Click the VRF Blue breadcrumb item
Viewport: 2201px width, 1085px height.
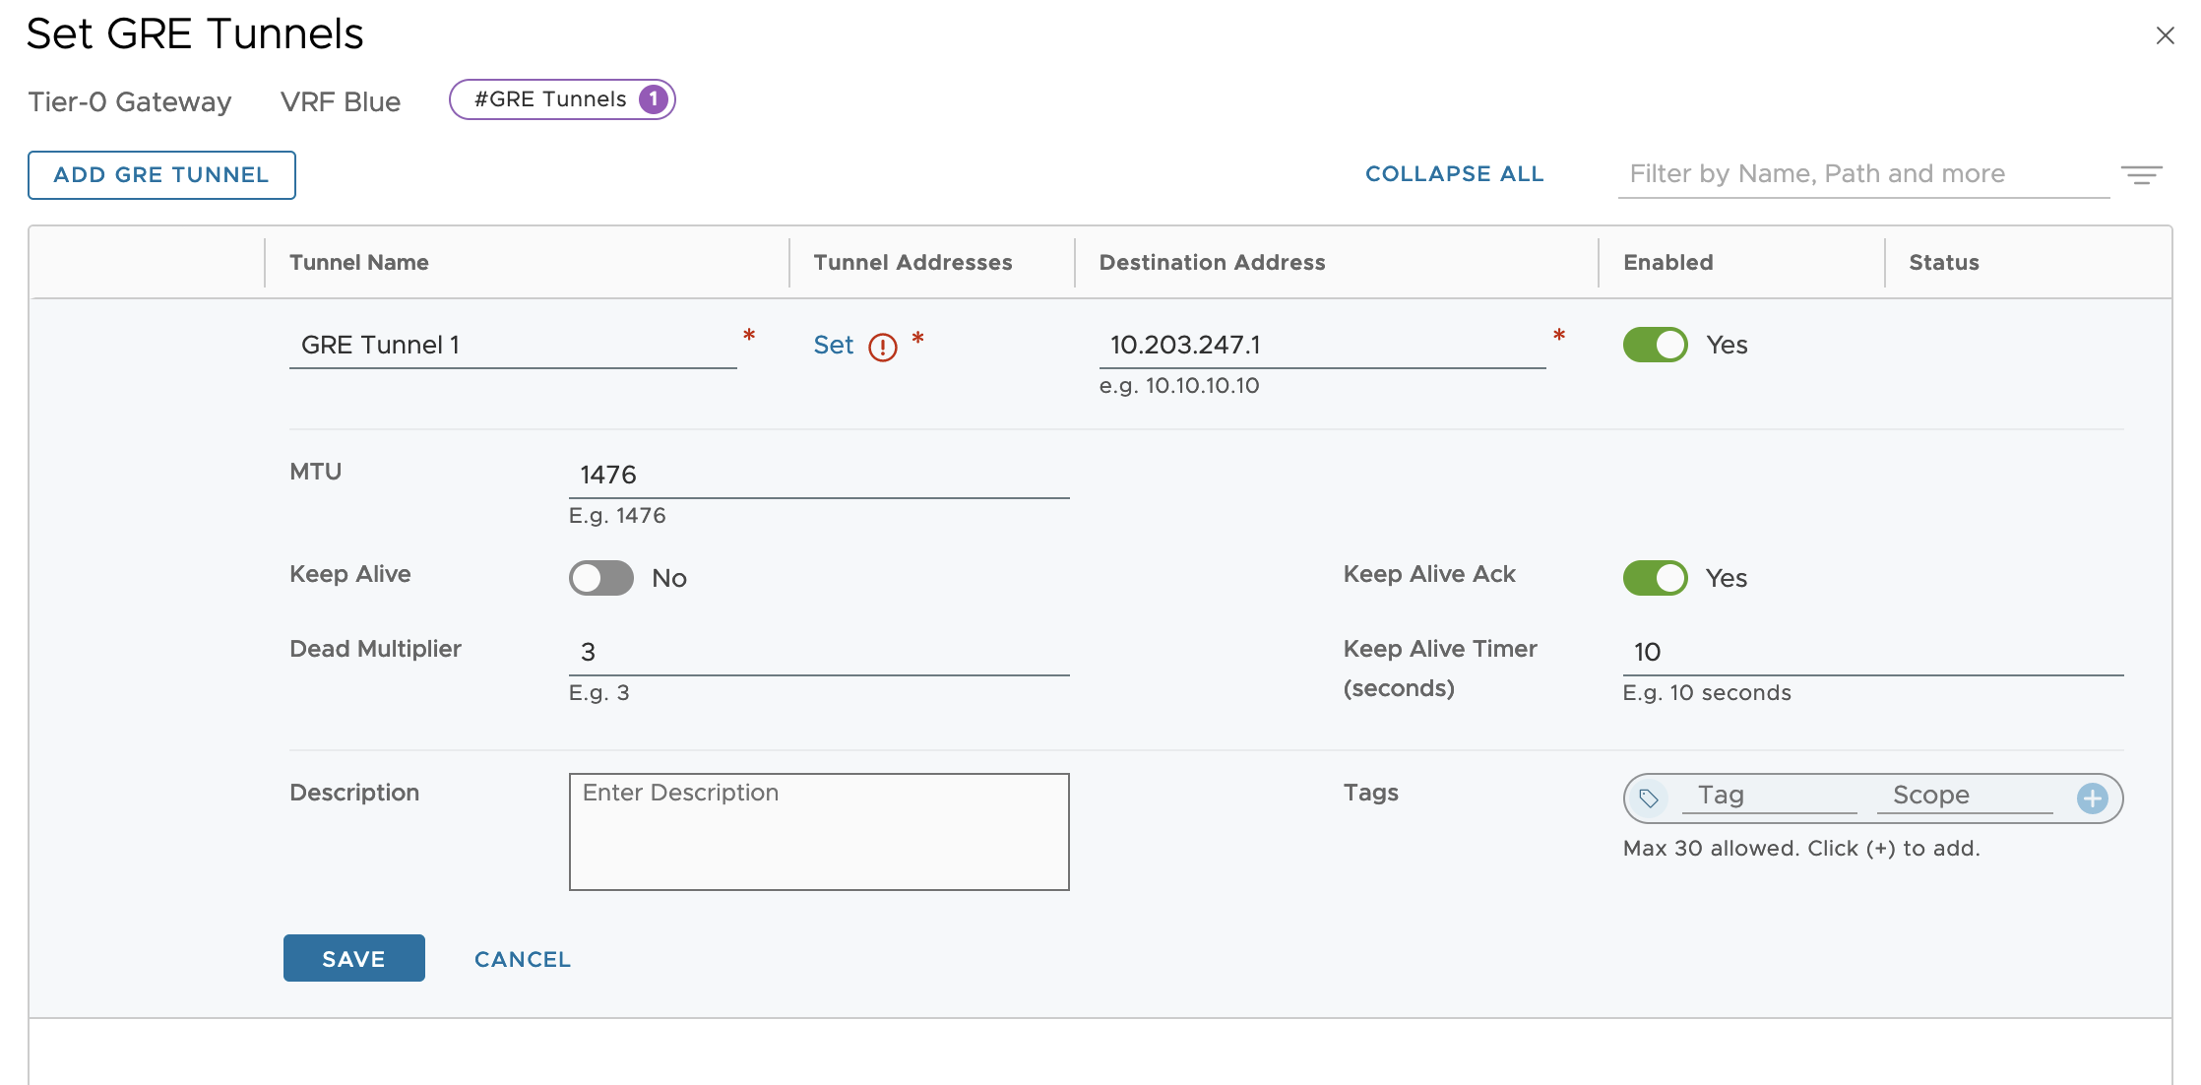pyautogui.click(x=340, y=100)
